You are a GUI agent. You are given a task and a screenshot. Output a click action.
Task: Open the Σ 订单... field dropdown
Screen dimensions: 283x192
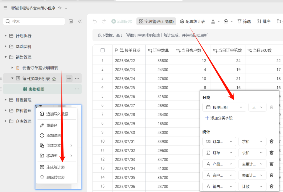click(x=219, y=153)
